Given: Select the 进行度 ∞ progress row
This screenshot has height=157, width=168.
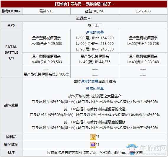Looking at the screenshot, I should (84, 18).
